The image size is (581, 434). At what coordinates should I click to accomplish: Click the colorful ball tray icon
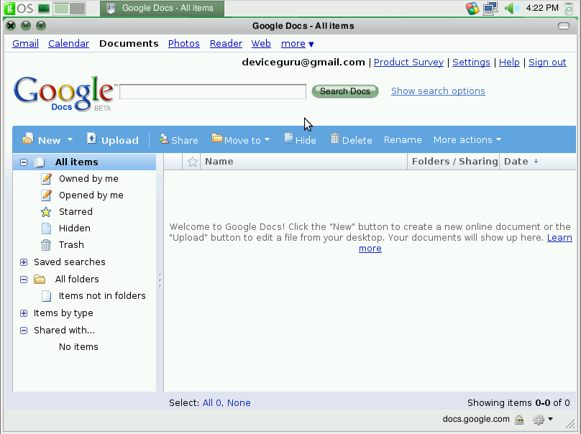(x=472, y=8)
